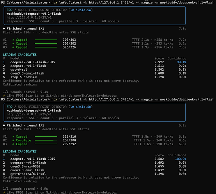
Task: Click deepseek-v4.1-flash-1017 in the row scoring 2.972
Action: point(33,62)
